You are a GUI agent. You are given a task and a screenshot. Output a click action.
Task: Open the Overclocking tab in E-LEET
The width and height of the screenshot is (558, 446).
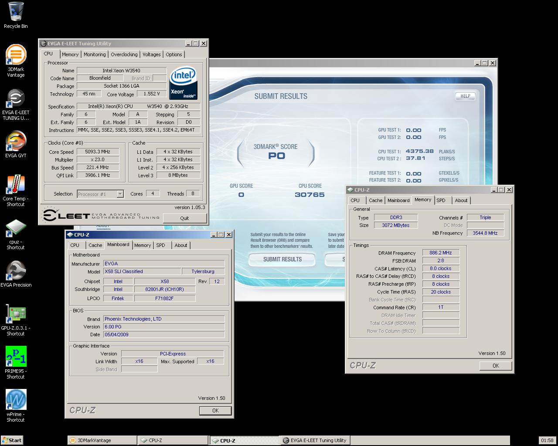click(124, 54)
